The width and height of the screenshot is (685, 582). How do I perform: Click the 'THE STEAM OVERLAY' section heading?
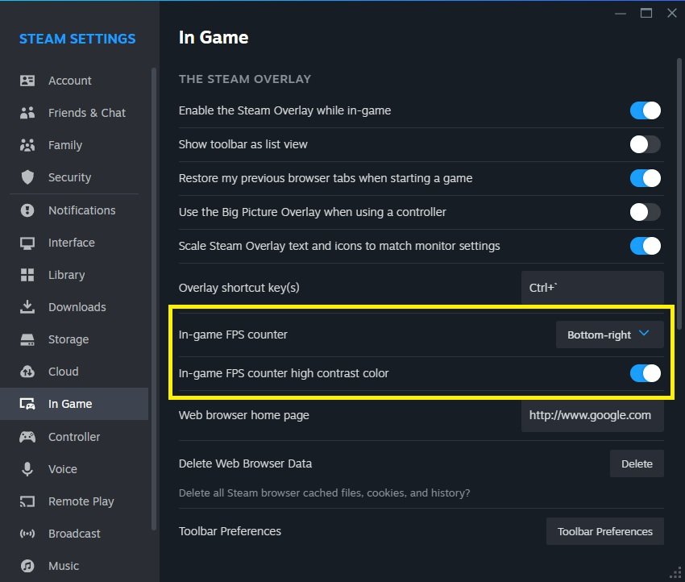(x=245, y=79)
